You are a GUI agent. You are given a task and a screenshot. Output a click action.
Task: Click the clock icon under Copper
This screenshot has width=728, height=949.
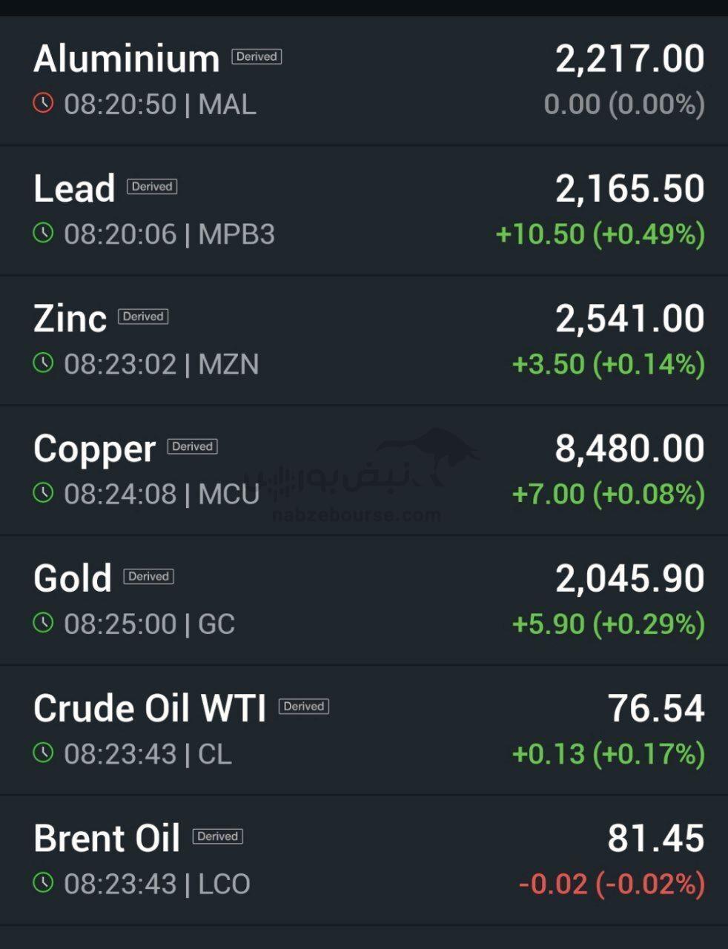[x=44, y=492]
